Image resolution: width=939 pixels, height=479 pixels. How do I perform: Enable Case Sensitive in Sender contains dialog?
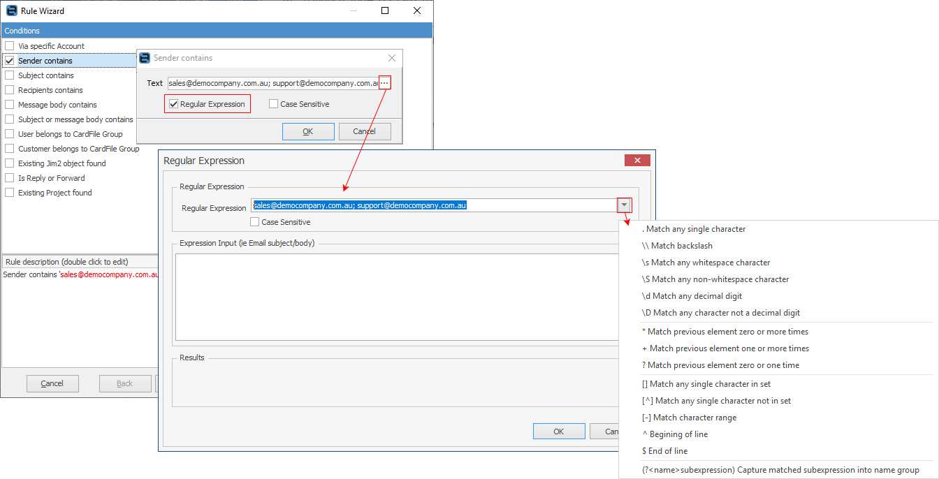pyautogui.click(x=274, y=104)
